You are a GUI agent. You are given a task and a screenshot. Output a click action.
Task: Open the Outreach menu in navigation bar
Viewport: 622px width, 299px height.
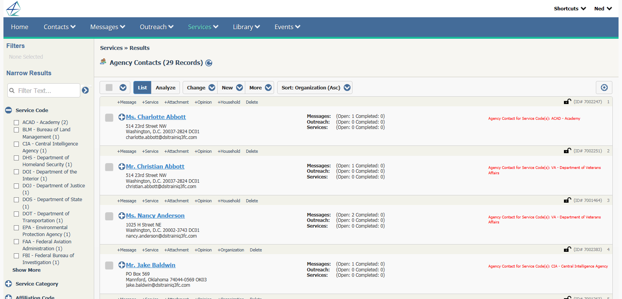coord(156,27)
